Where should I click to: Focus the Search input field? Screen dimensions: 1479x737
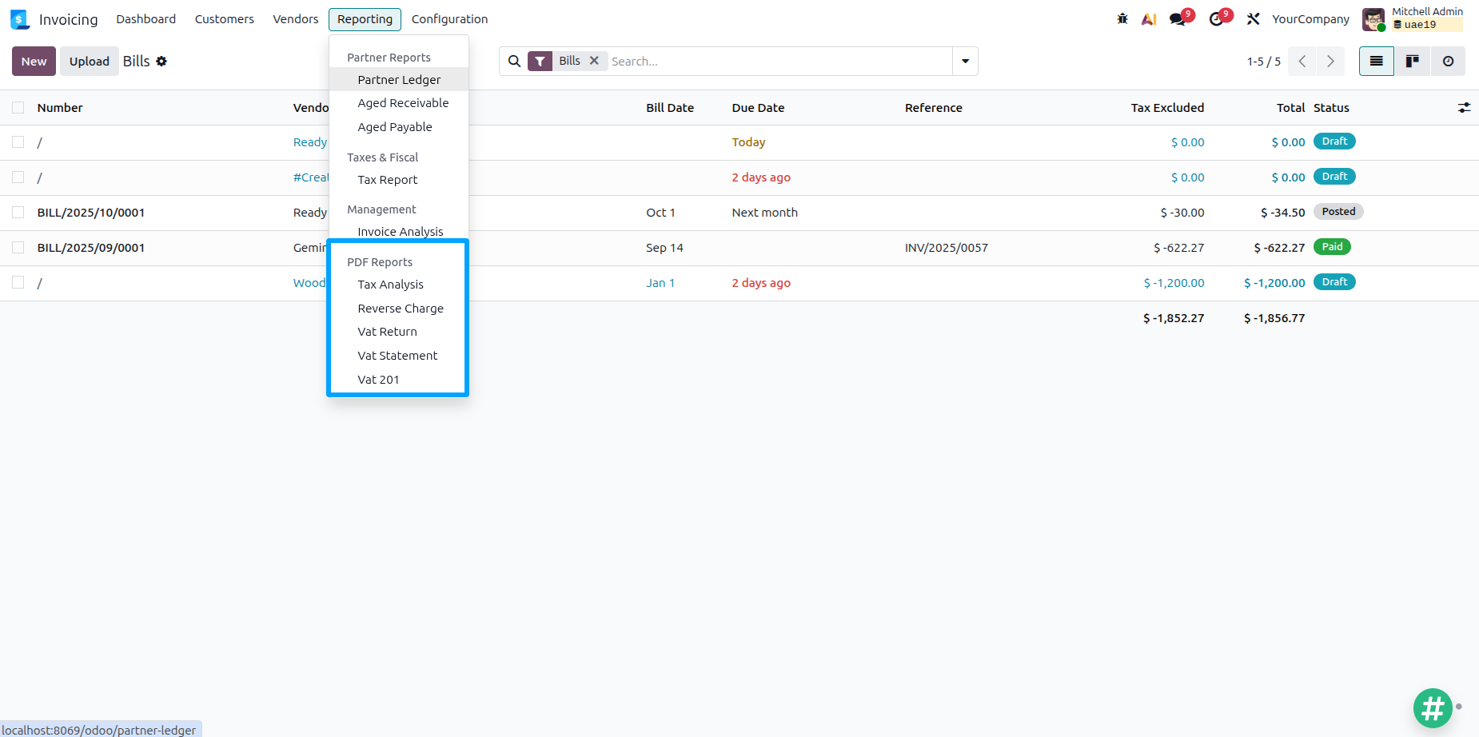[779, 62]
